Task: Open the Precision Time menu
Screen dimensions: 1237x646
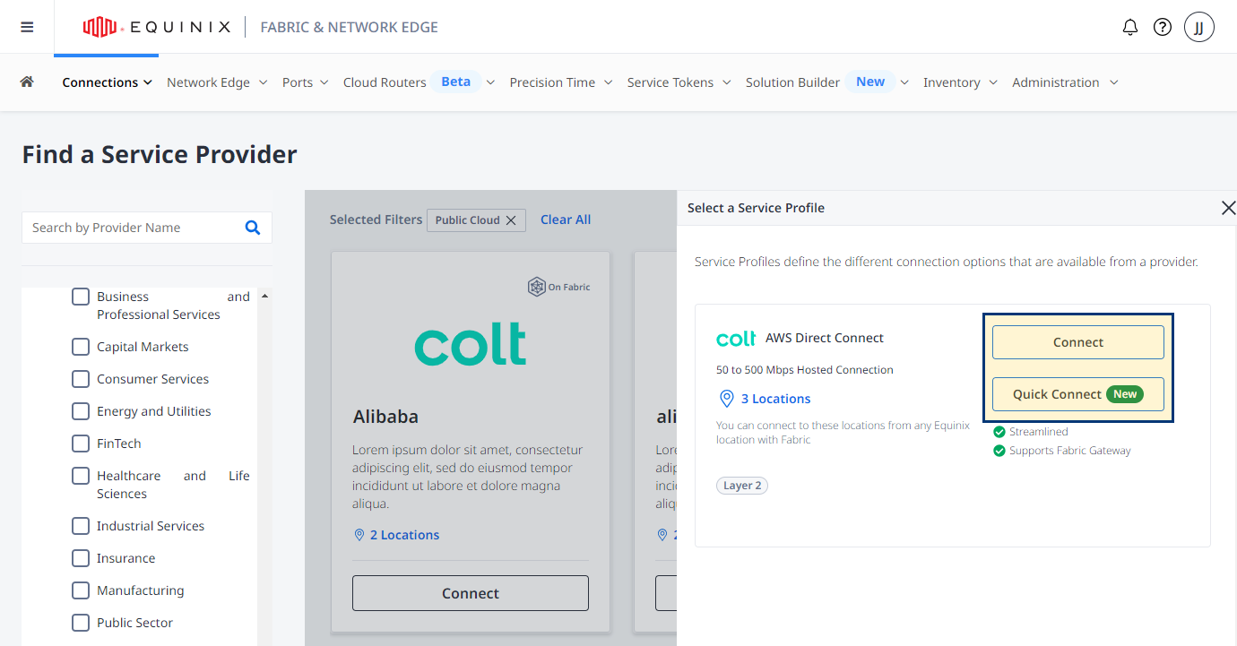Action: click(x=561, y=82)
